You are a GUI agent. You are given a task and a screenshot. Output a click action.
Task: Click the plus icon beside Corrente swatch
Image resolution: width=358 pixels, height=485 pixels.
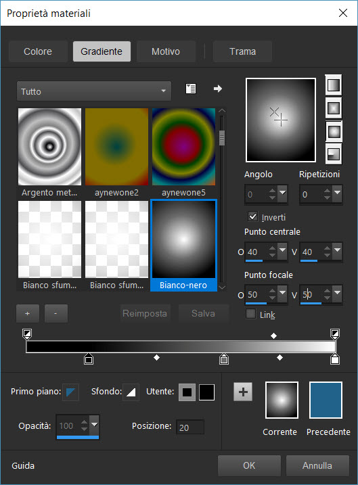(x=243, y=392)
